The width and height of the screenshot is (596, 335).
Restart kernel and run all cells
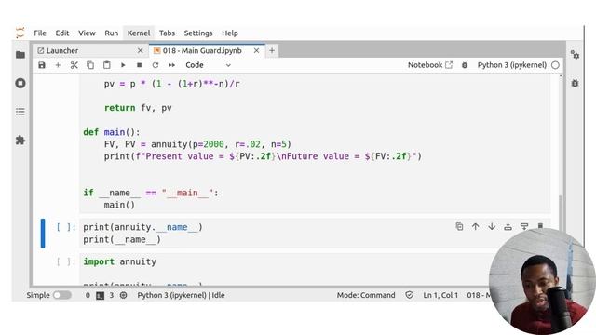(x=171, y=65)
